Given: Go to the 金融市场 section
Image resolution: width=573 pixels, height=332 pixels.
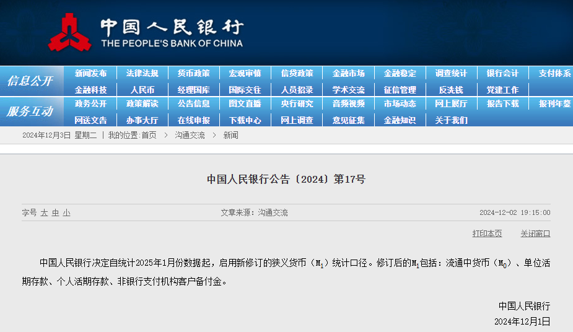Looking at the screenshot, I should [x=348, y=73].
